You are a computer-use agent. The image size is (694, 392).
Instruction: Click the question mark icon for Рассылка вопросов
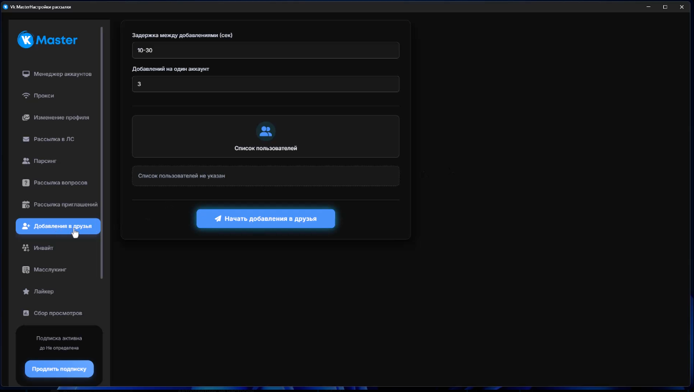(26, 183)
